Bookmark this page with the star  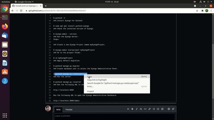tap(197, 11)
